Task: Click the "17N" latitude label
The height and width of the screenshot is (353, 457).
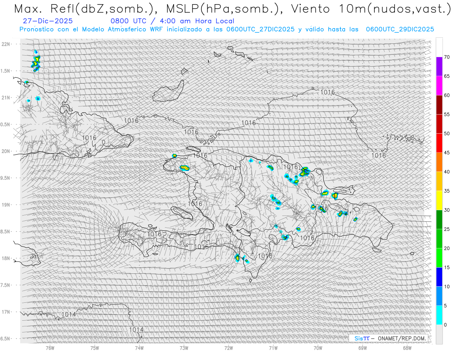Action: [6, 312]
